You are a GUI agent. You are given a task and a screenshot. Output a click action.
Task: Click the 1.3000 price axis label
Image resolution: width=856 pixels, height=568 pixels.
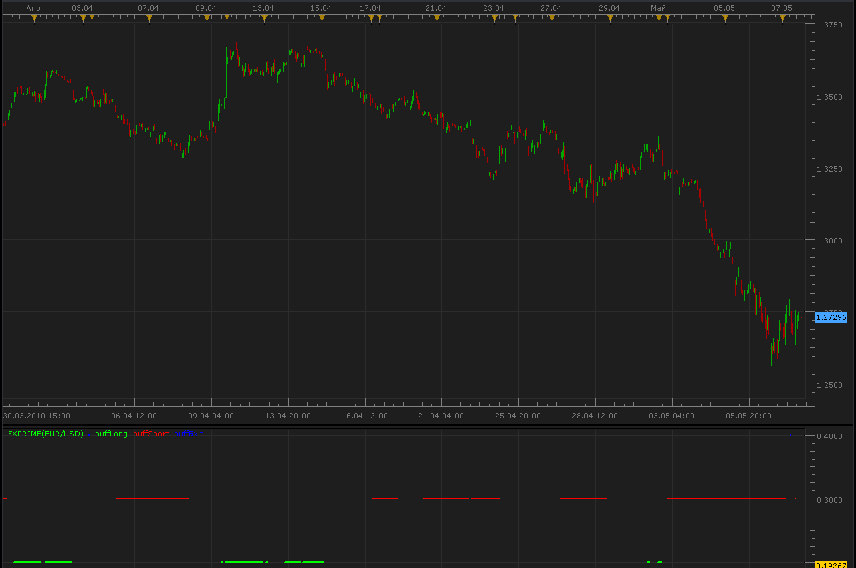tap(829, 241)
